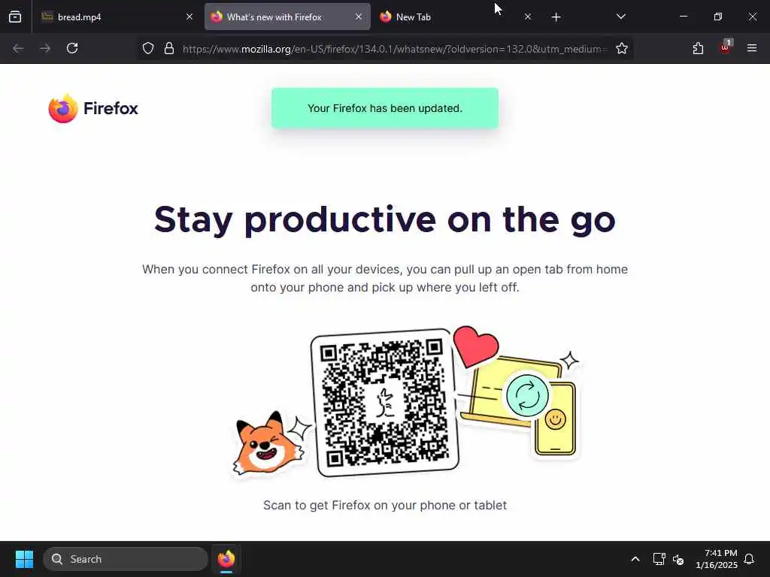Click the Stay productive on the go heading
The image size is (770, 577).
point(384,219)
